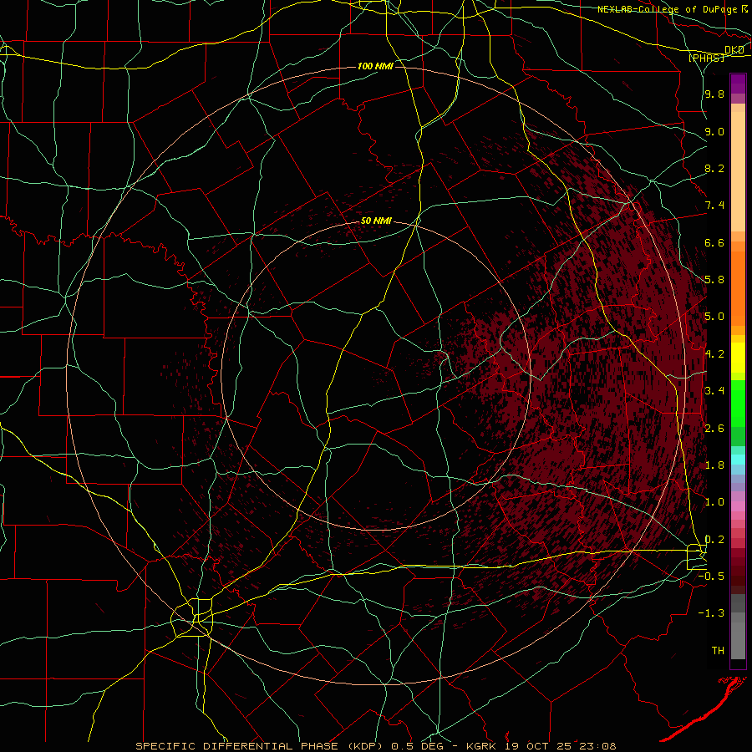Select the 4.2 scale label
This screenshot has width=752, height=752.
(714, 354)
